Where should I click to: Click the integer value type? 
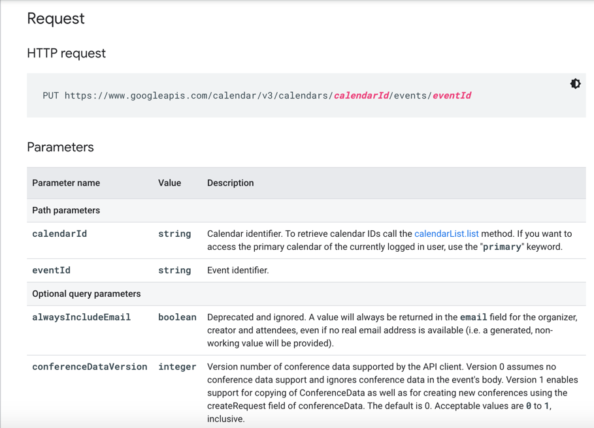click(x=177, y=367)
